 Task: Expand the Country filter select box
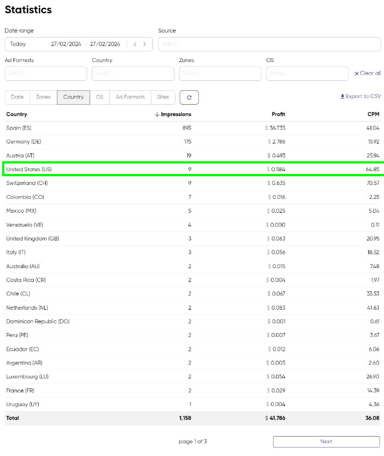coord(133,74)
